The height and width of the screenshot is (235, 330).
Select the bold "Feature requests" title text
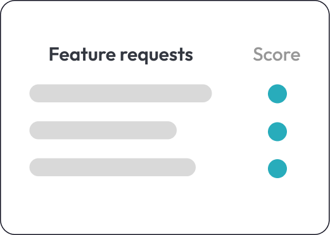click(121, 54)
